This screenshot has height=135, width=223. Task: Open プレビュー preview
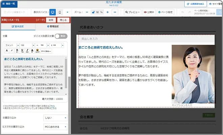(132, 12)
